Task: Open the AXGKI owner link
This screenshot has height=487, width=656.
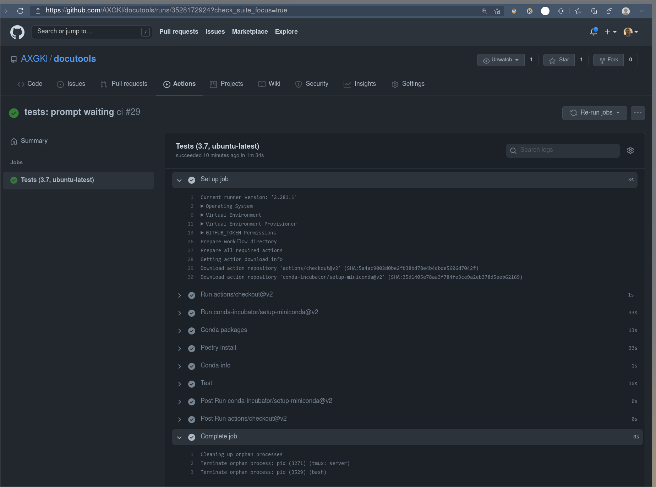Action: [x=34, y=59]
